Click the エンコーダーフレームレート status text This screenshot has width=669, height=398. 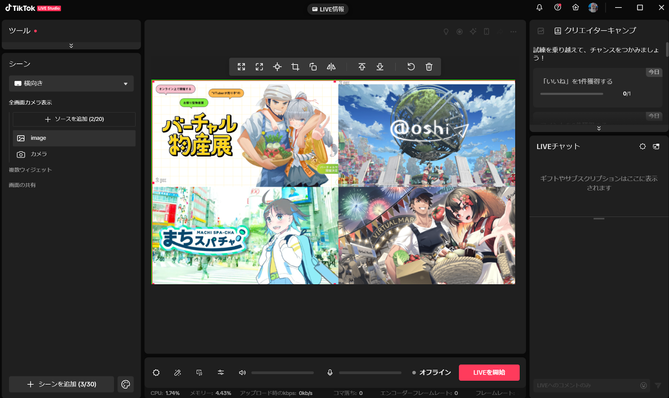419,393
